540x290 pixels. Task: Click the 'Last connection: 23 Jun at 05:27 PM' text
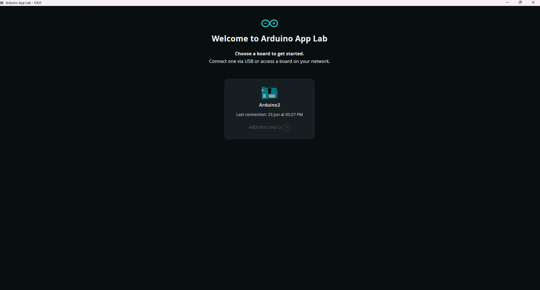tap(270, 115)
